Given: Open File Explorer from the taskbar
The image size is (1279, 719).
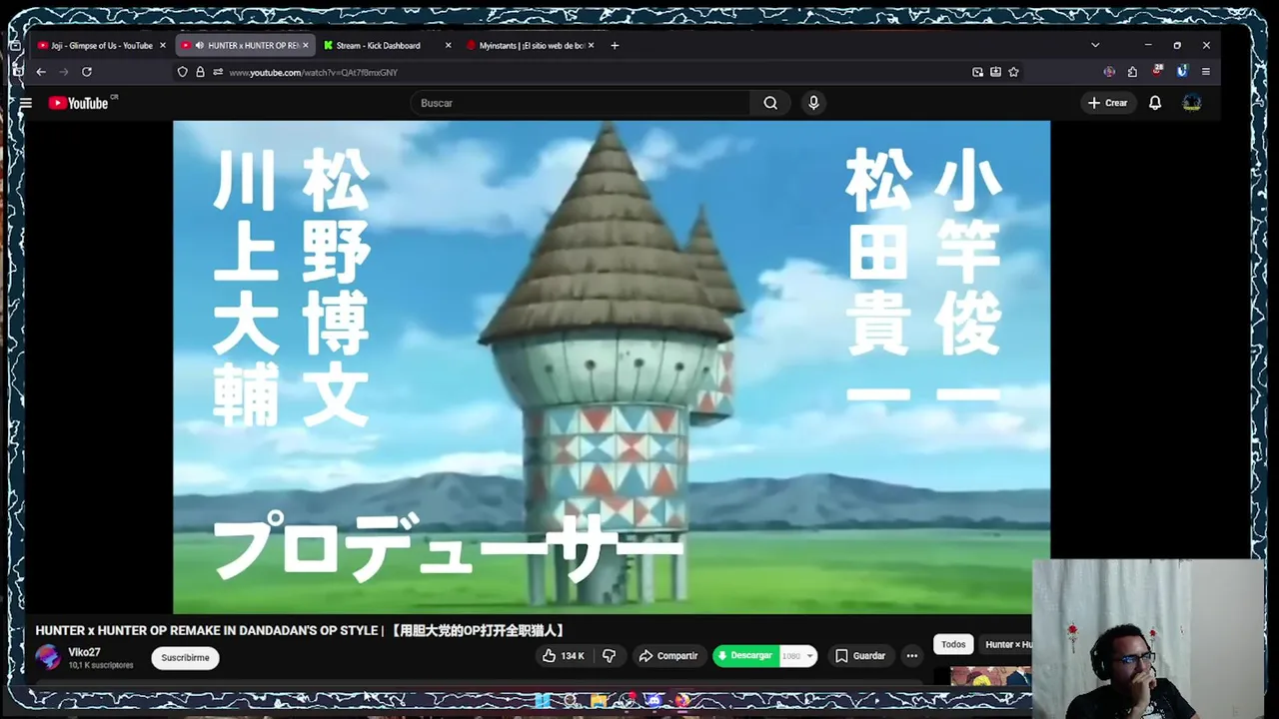Looking at the screenshot, I should (x=599, y=701).
